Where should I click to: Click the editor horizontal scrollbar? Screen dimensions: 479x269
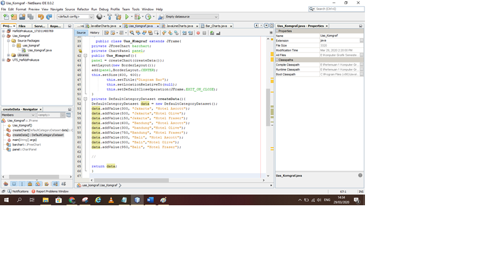click(132, 180)
